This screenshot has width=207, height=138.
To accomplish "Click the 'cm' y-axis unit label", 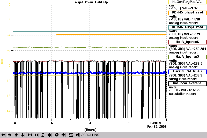I will click(2, 62).
